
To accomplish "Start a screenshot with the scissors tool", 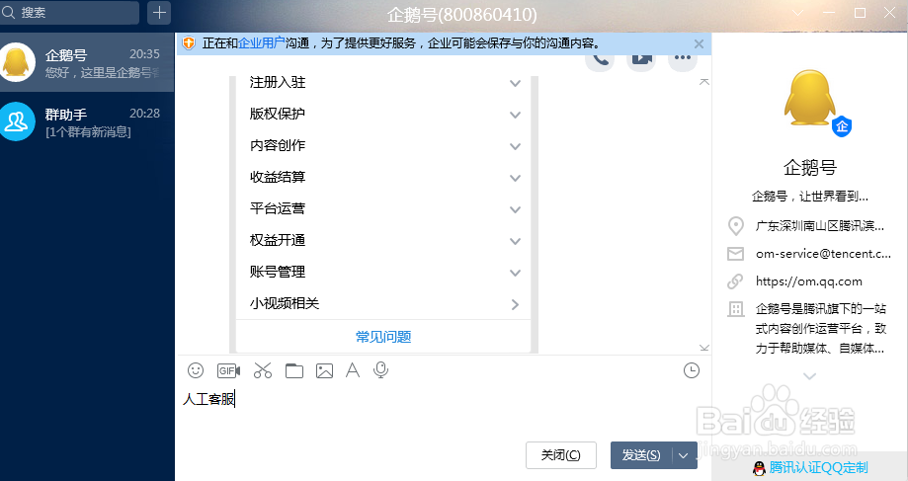I will [263, 370].
